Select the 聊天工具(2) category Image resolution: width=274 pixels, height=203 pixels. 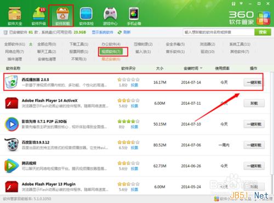coord(47,52)
